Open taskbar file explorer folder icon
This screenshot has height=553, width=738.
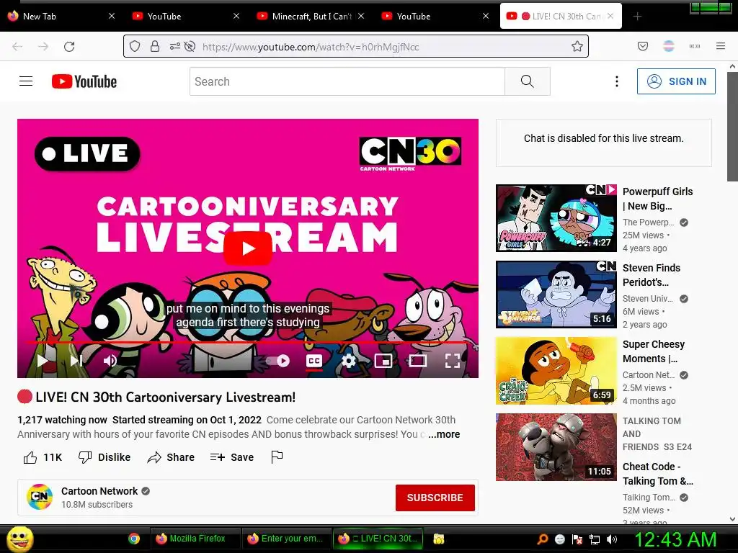click(439, 539)
